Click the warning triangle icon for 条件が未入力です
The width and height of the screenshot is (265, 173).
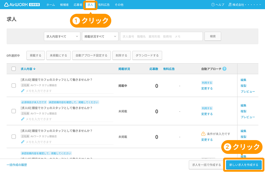click(203, 134)
